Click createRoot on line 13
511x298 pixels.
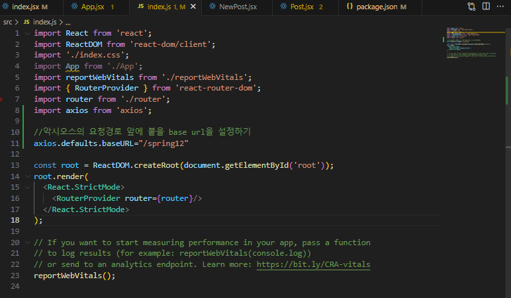156,165
